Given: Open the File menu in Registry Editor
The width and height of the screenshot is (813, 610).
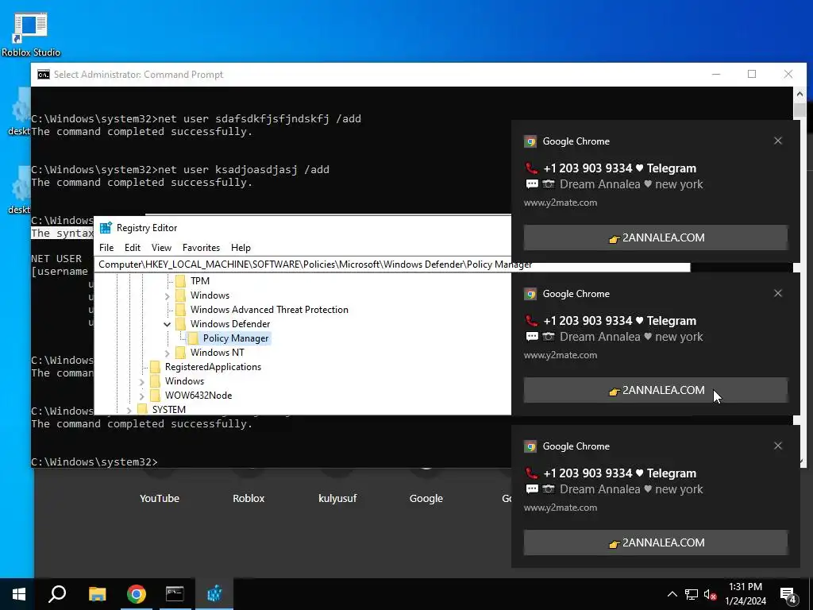Looking at the screenshot, I should 106,248.
